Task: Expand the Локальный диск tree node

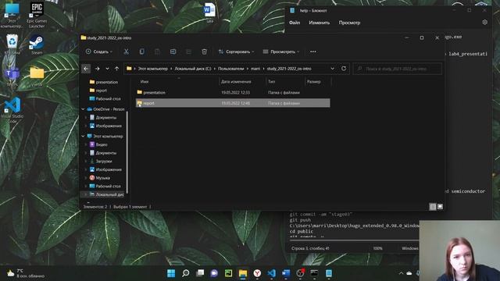Action: pyautogui.click(x=85, y=194)
